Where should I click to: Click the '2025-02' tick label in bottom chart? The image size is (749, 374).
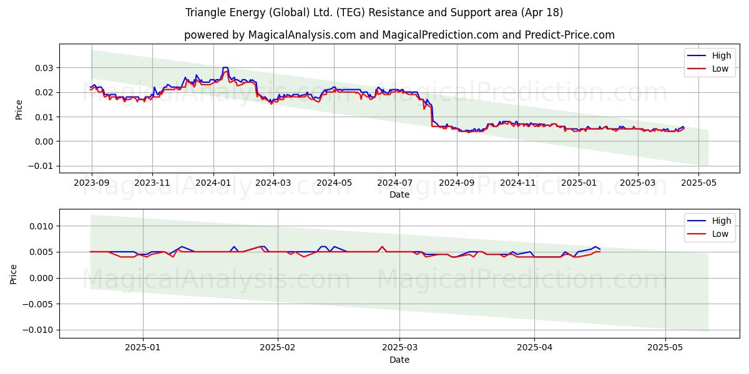click(x=277, y=348)
